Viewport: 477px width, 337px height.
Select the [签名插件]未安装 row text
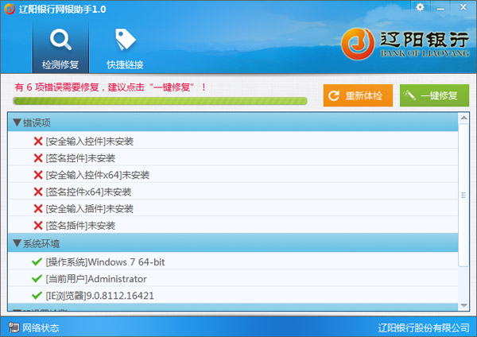tap(80, 226)
